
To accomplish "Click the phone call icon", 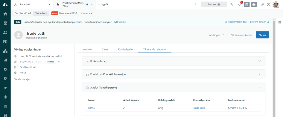I will (x=232, y=4).
